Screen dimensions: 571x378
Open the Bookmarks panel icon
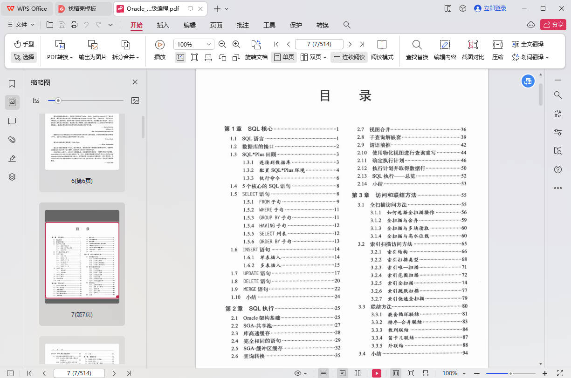pyautogui.click(x=12, y=84)
